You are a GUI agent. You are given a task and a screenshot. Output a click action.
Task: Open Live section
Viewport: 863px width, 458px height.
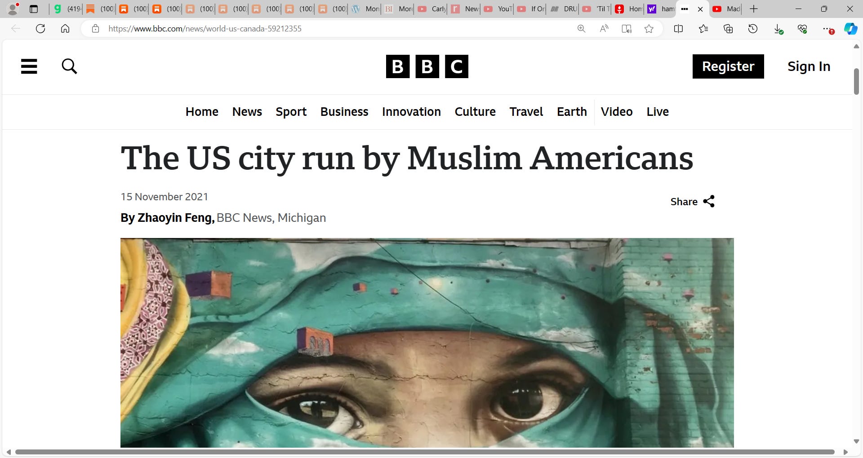658,112
